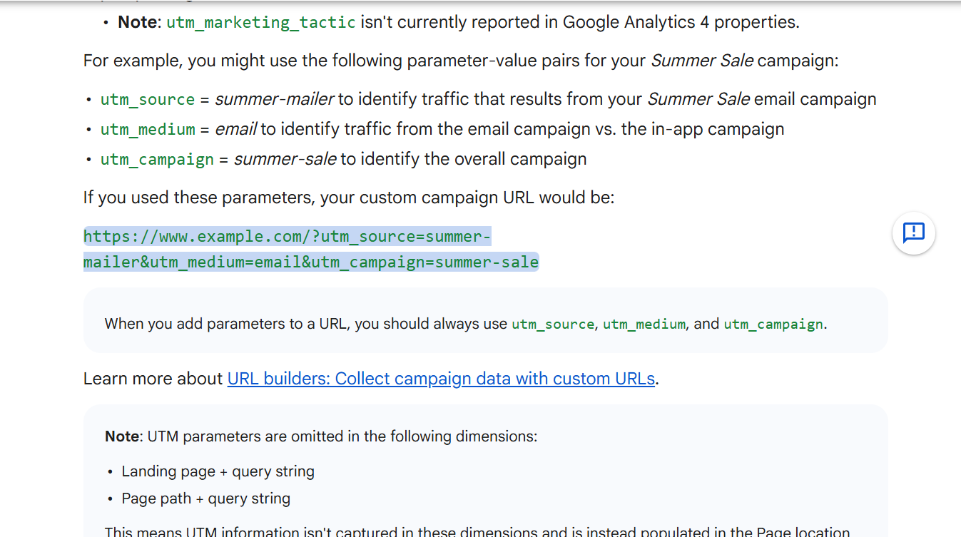The height and width of the screenshot is (537, 961).
Task: Click the italic summer-sale value text
Action: pos(285,159)
